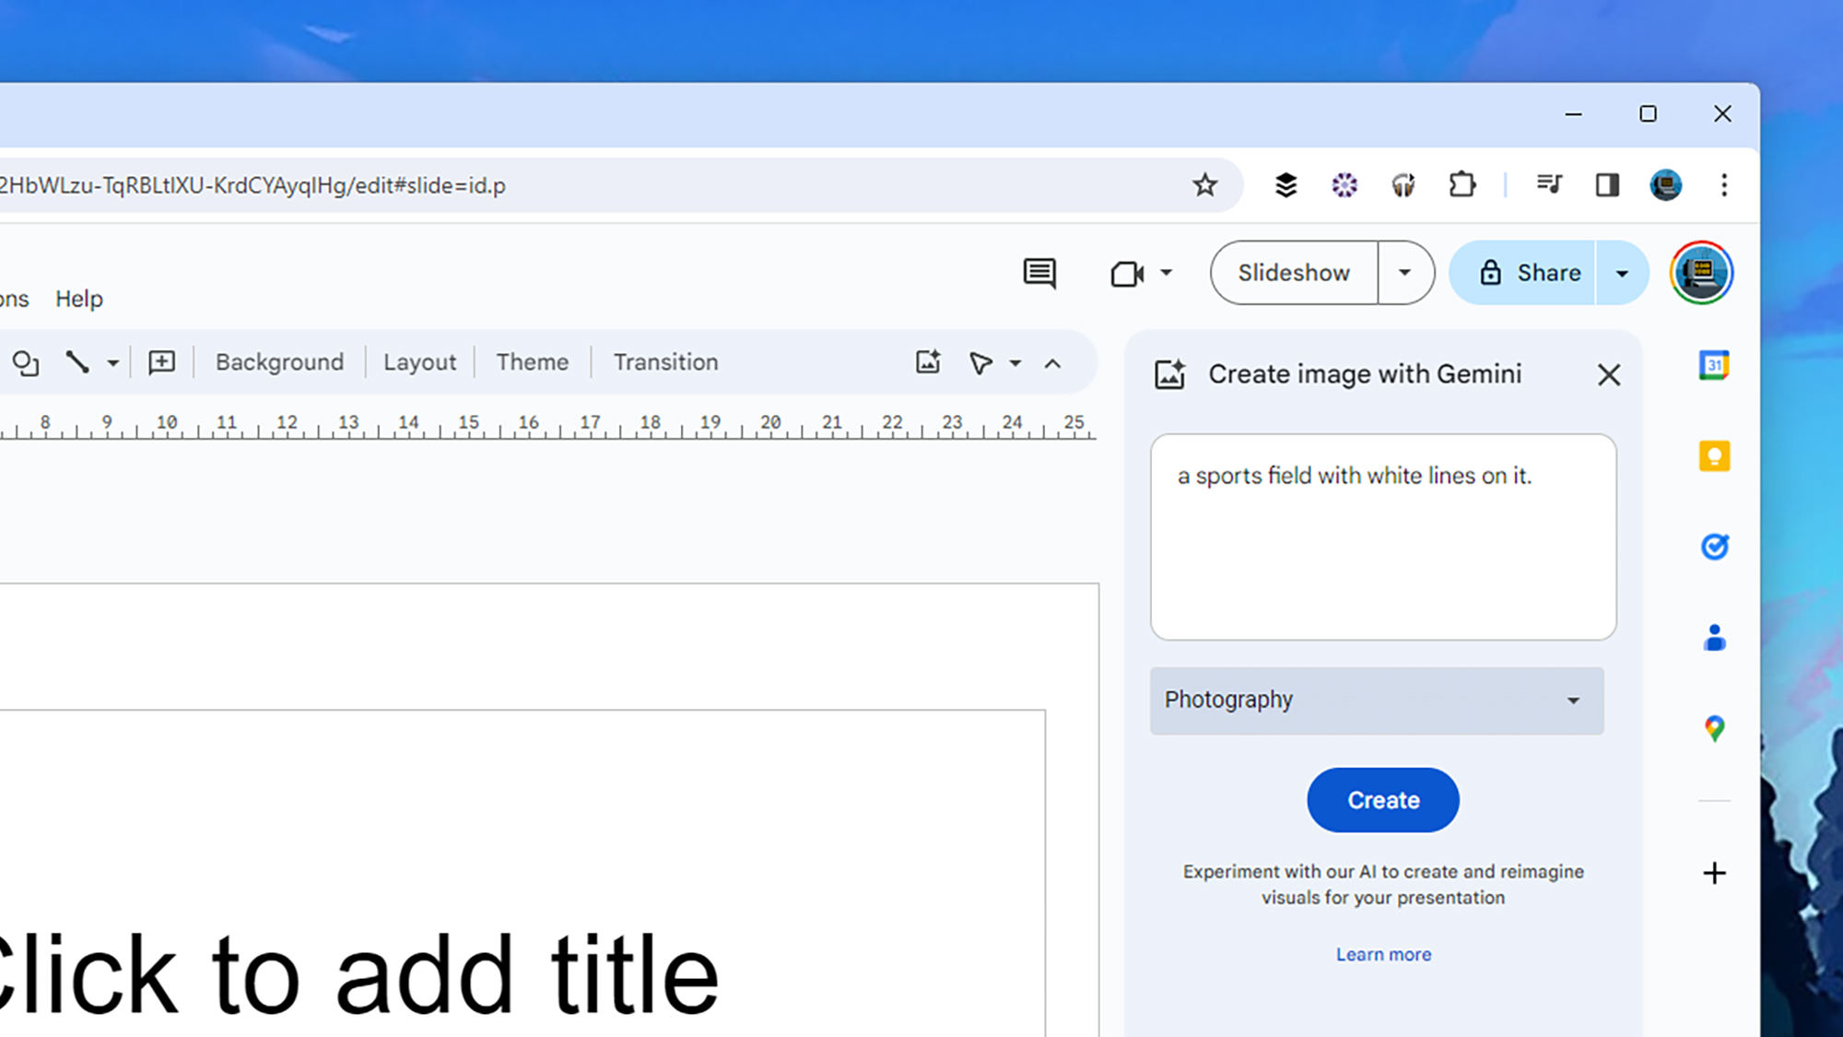Click the blue Create button
The width and height of the screenshot is (1843, 1037).
click(x=1382, y=800)
